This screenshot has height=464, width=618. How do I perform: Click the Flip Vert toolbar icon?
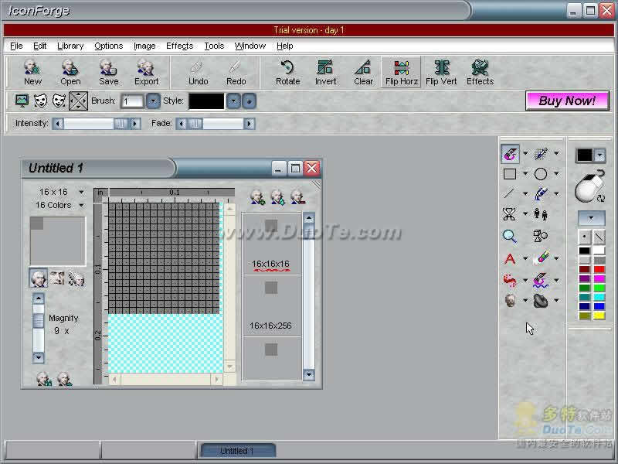pyautogui.click(x=441, y=72)
